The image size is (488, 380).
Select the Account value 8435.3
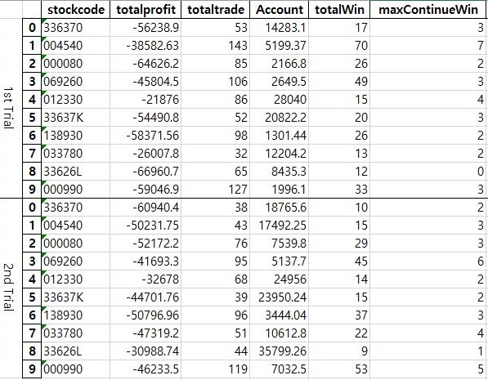[280, 172]
